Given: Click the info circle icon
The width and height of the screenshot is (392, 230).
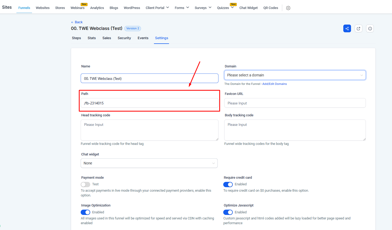Looking at the screenshot, I should [x=370, y=29].
